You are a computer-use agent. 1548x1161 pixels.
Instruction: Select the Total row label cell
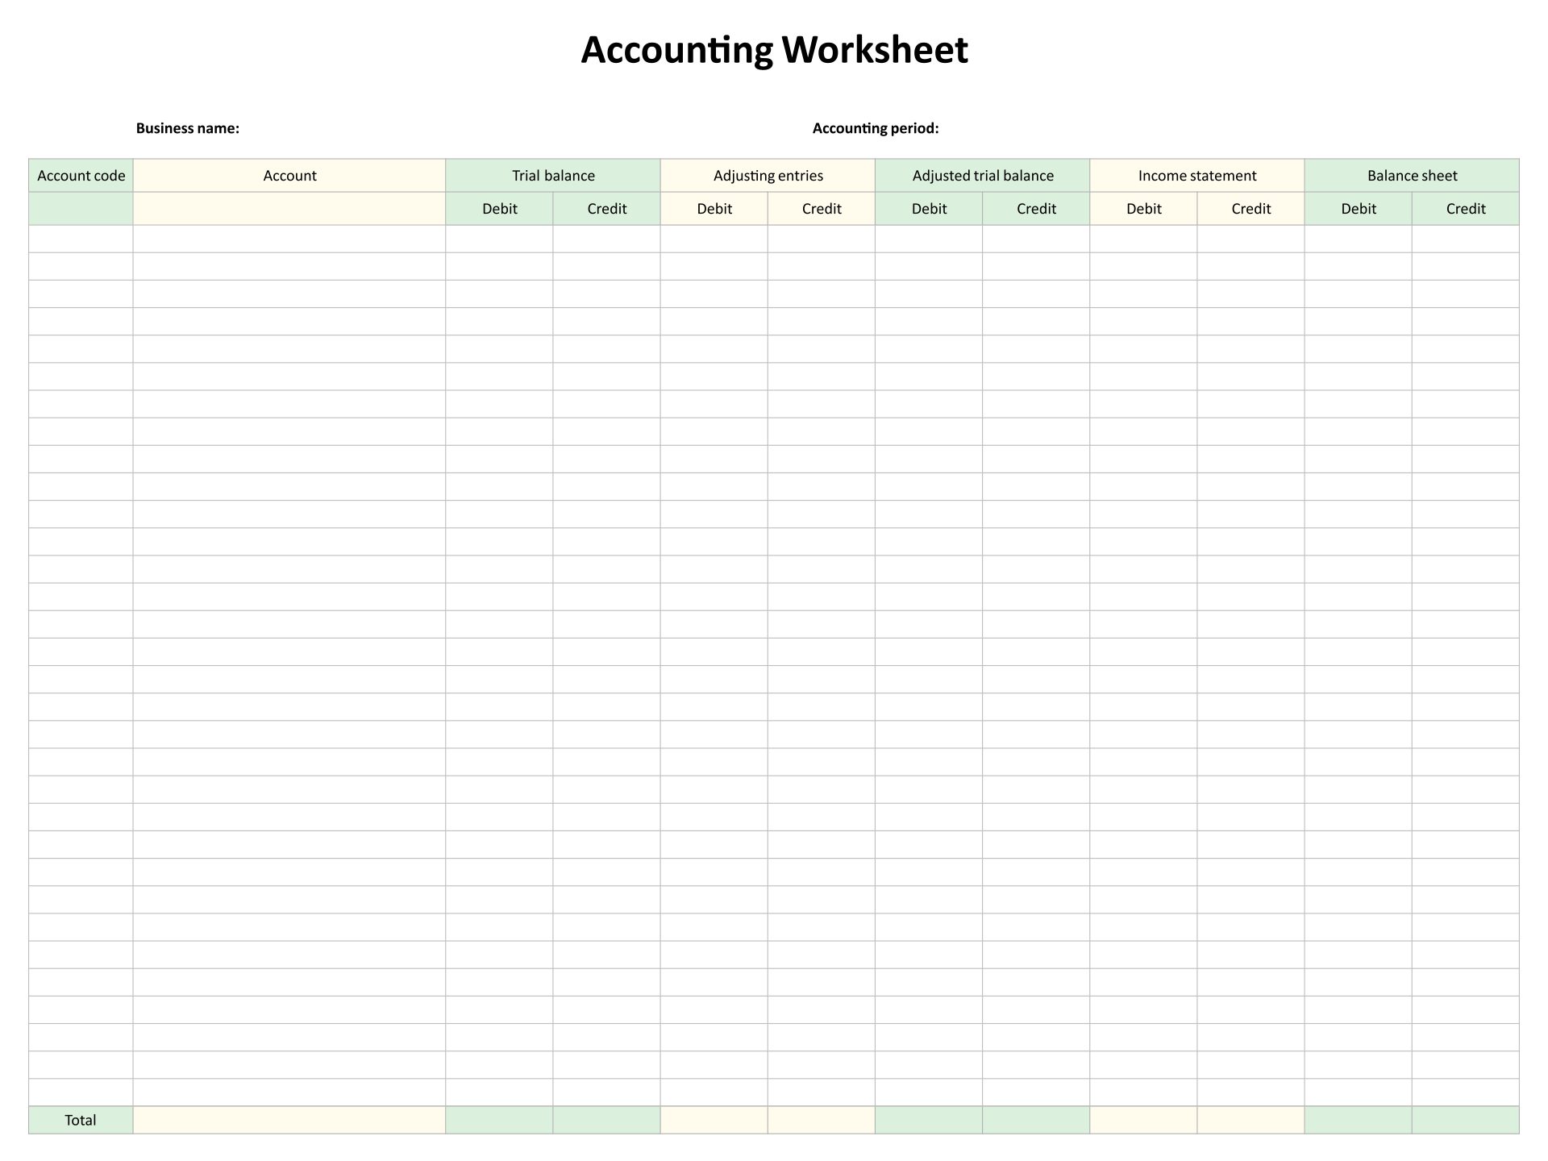(81, 1120)
